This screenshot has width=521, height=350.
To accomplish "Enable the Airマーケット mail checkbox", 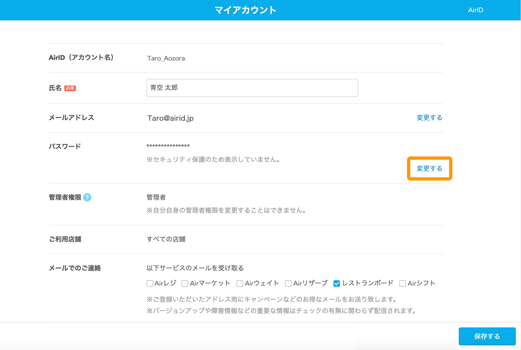I will (x=185, y=284).
